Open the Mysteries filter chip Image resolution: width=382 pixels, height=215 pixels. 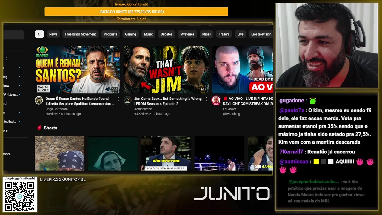pyautogui.click(x=187, y=34)
